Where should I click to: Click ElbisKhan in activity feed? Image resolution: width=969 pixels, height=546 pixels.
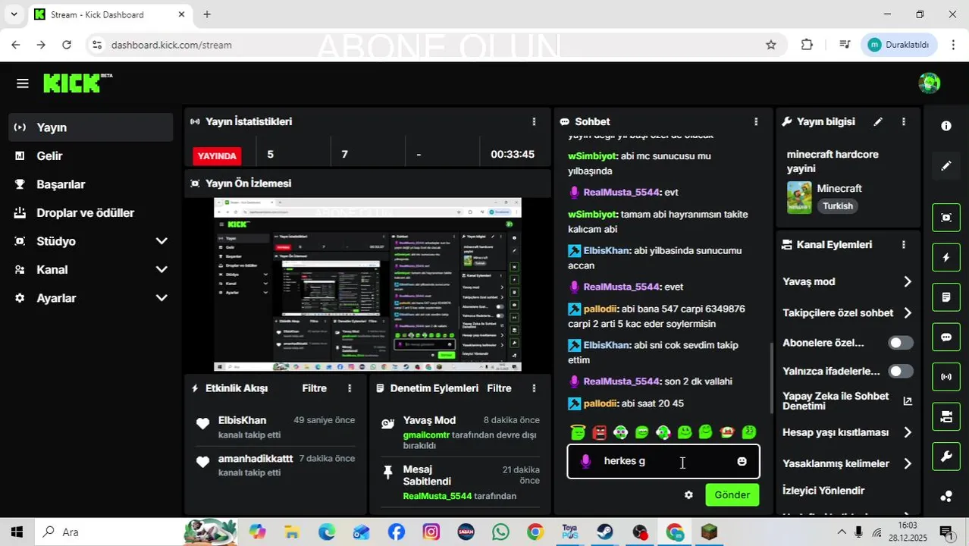point(242,420)
